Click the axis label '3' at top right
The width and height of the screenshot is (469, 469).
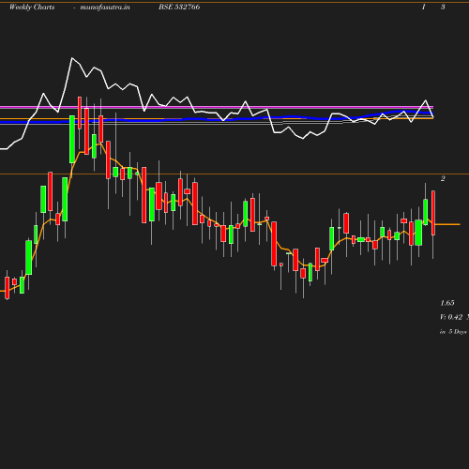pyautogui.click(x=443, y=7)
